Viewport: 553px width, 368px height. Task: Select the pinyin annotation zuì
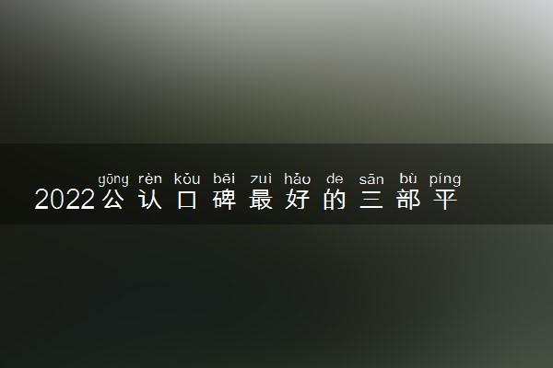261,178
